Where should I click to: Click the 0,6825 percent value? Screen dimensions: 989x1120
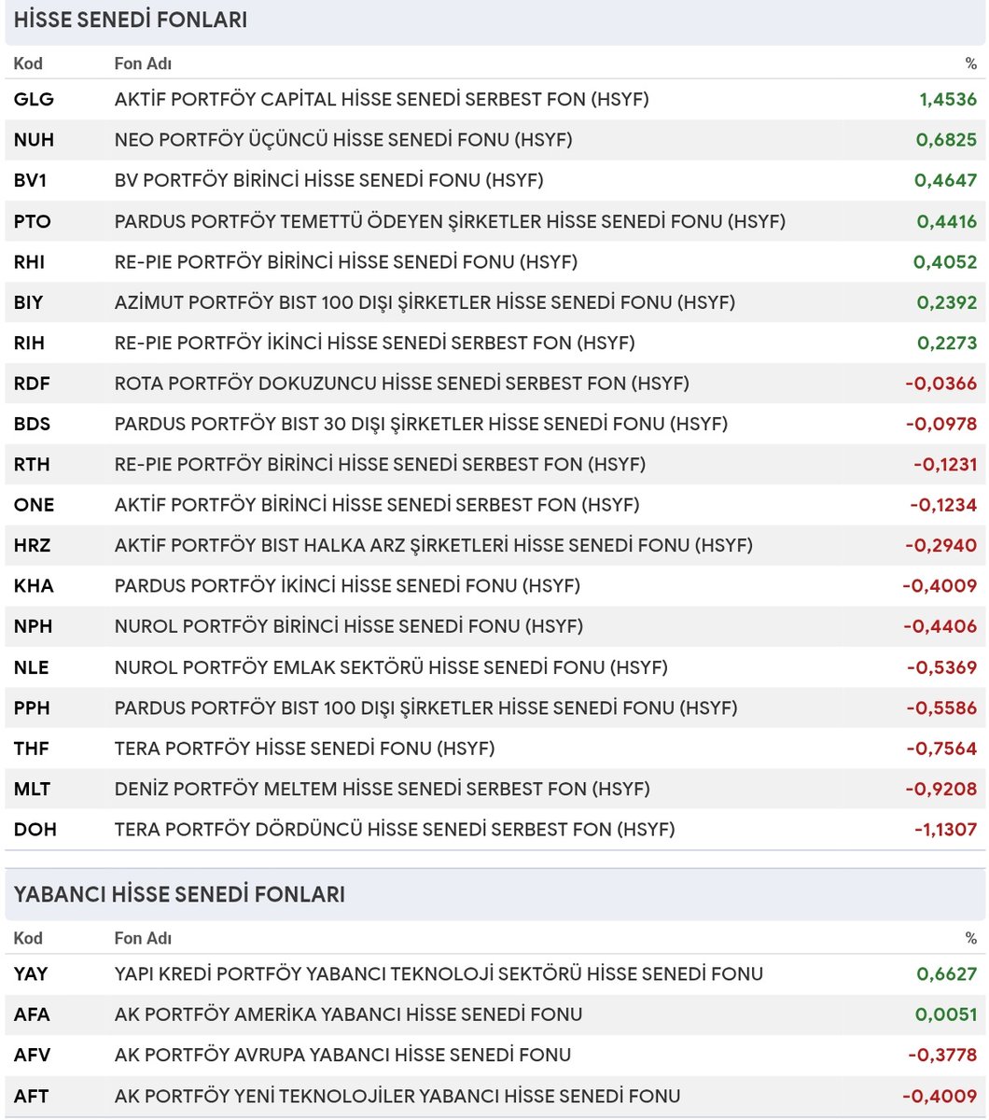[x=947, y=140]
